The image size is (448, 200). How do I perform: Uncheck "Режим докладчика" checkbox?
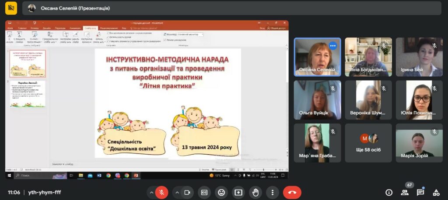(164, 40)
